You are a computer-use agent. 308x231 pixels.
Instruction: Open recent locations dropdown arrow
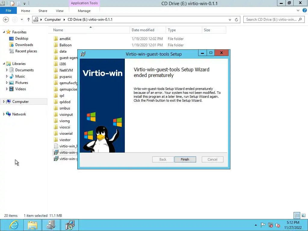22,20
